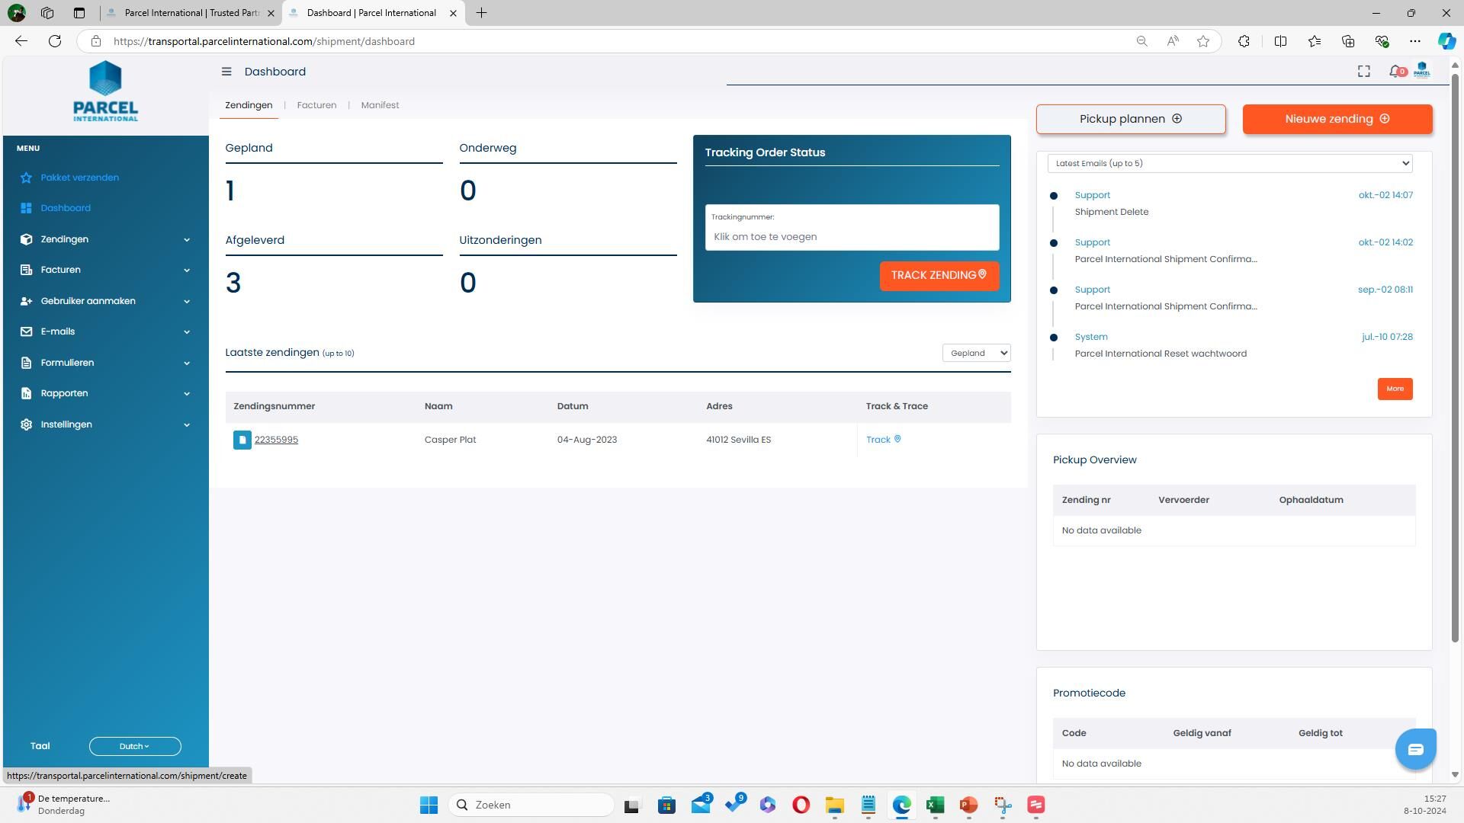This screenshot has width=1464, height=823.
Task: Open the Excel icon in taskbar
Action: 935,805
